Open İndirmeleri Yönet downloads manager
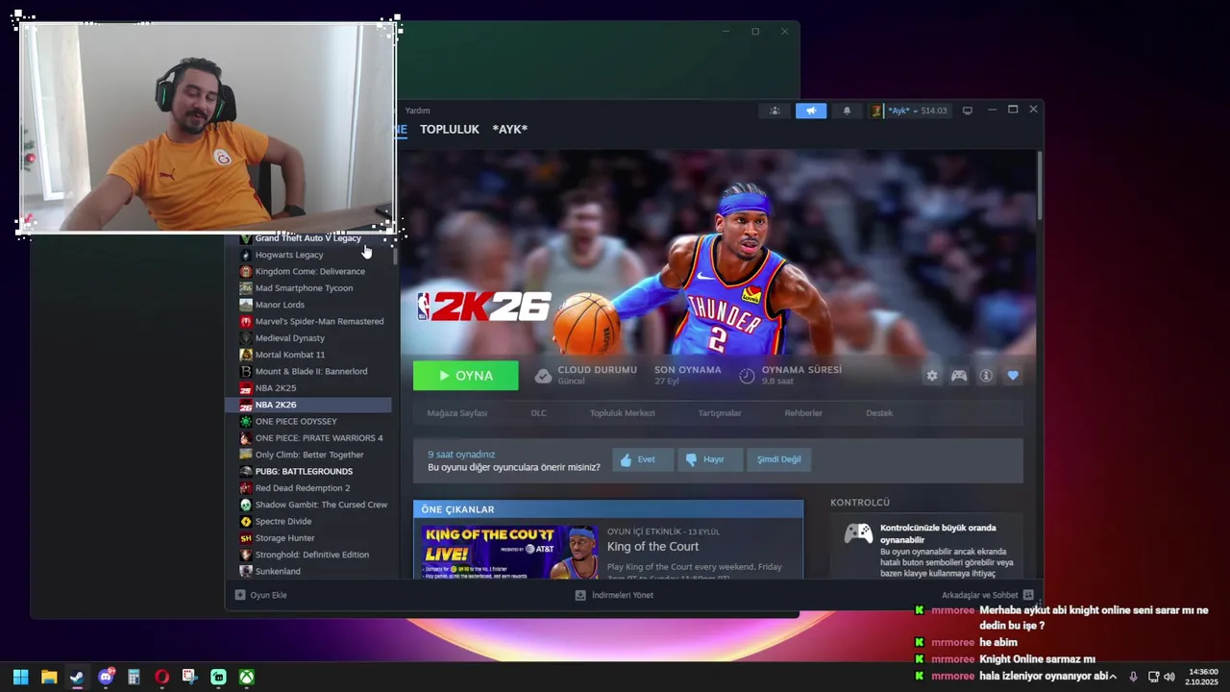The image size is (1230, 692). pyautogui.click(x=614, y=595)
